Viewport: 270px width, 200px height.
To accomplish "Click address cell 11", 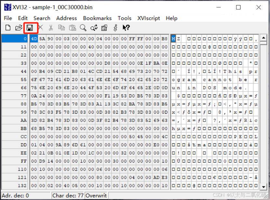I will (14, 47).
